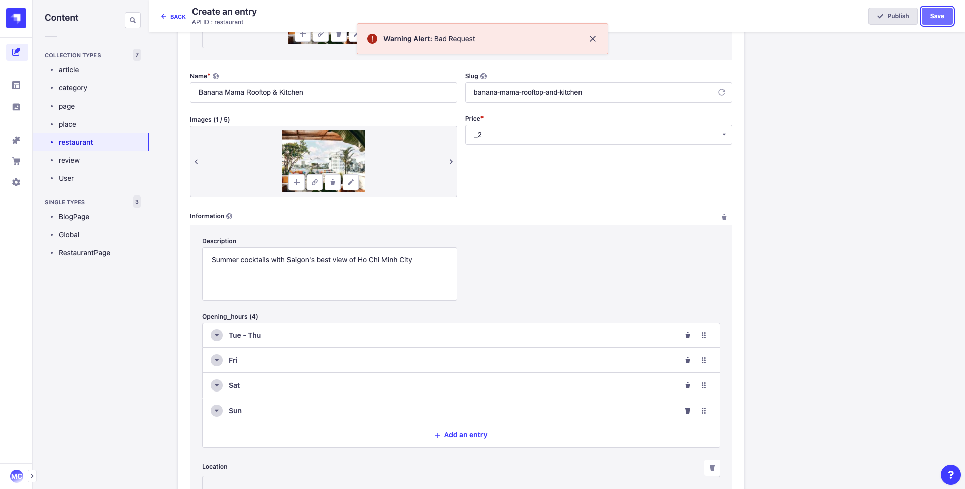965x489 pixels.
Task: Open Marketplace cart icon in sidebar
Action: (x=16, y=161)
